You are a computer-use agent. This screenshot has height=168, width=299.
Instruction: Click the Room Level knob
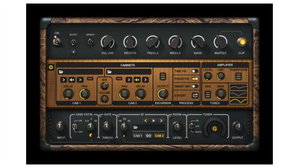tap(177, 126)
